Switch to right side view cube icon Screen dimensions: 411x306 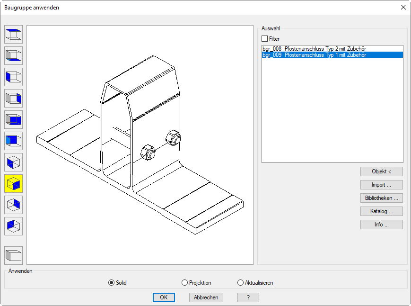[13, 99]
